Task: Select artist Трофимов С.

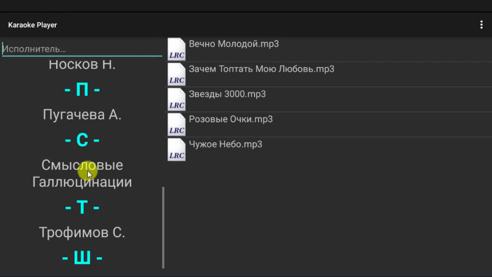Action: coord(82,232)
